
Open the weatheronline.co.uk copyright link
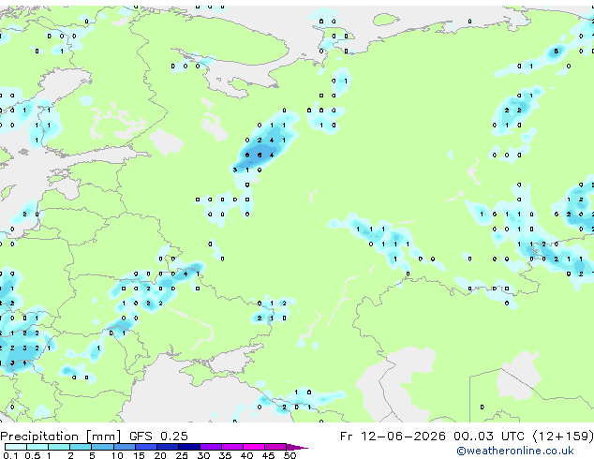[x=515, y=451]
